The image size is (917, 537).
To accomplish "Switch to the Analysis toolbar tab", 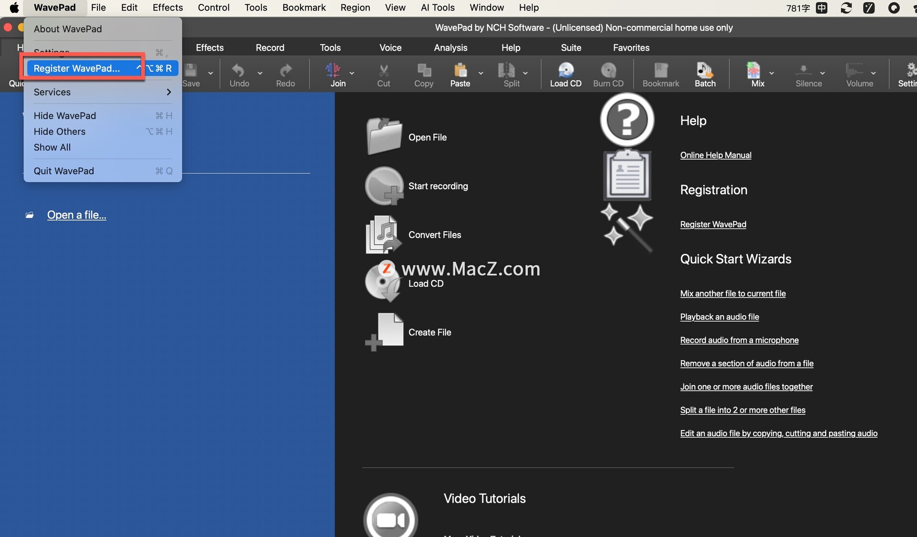I will pos(450,48).
